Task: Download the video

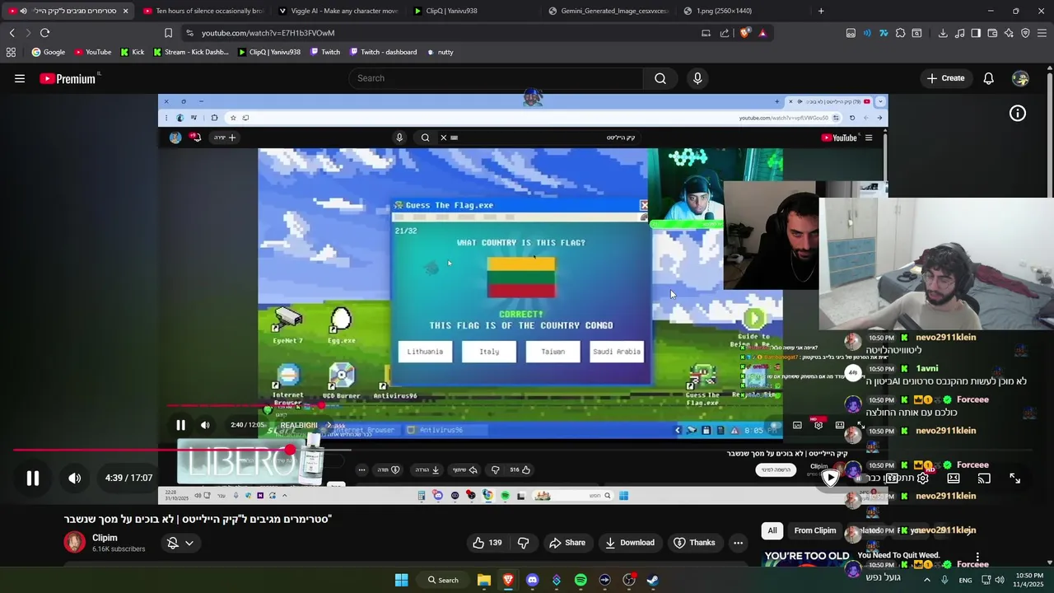Action: click(630, 543)
